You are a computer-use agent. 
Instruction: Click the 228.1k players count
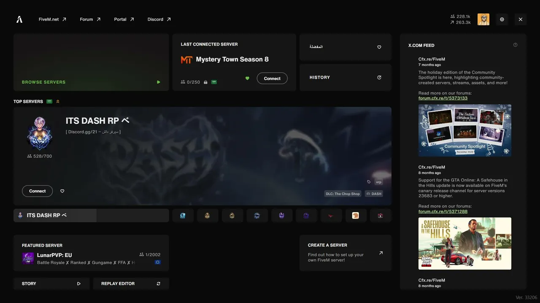click(460, 16)
